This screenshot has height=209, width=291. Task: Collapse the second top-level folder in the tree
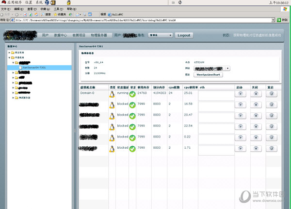[9, 57]
